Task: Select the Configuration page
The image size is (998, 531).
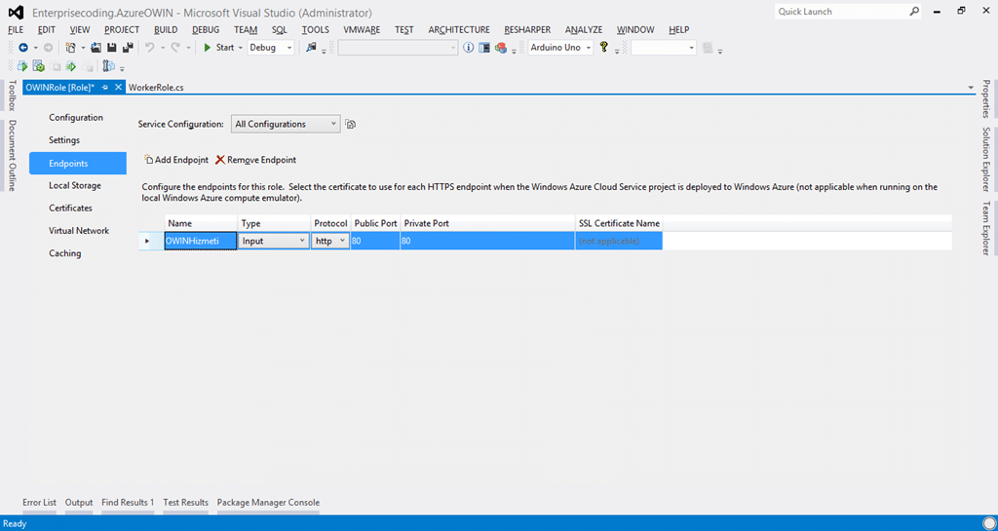Action: coord(76,118)
